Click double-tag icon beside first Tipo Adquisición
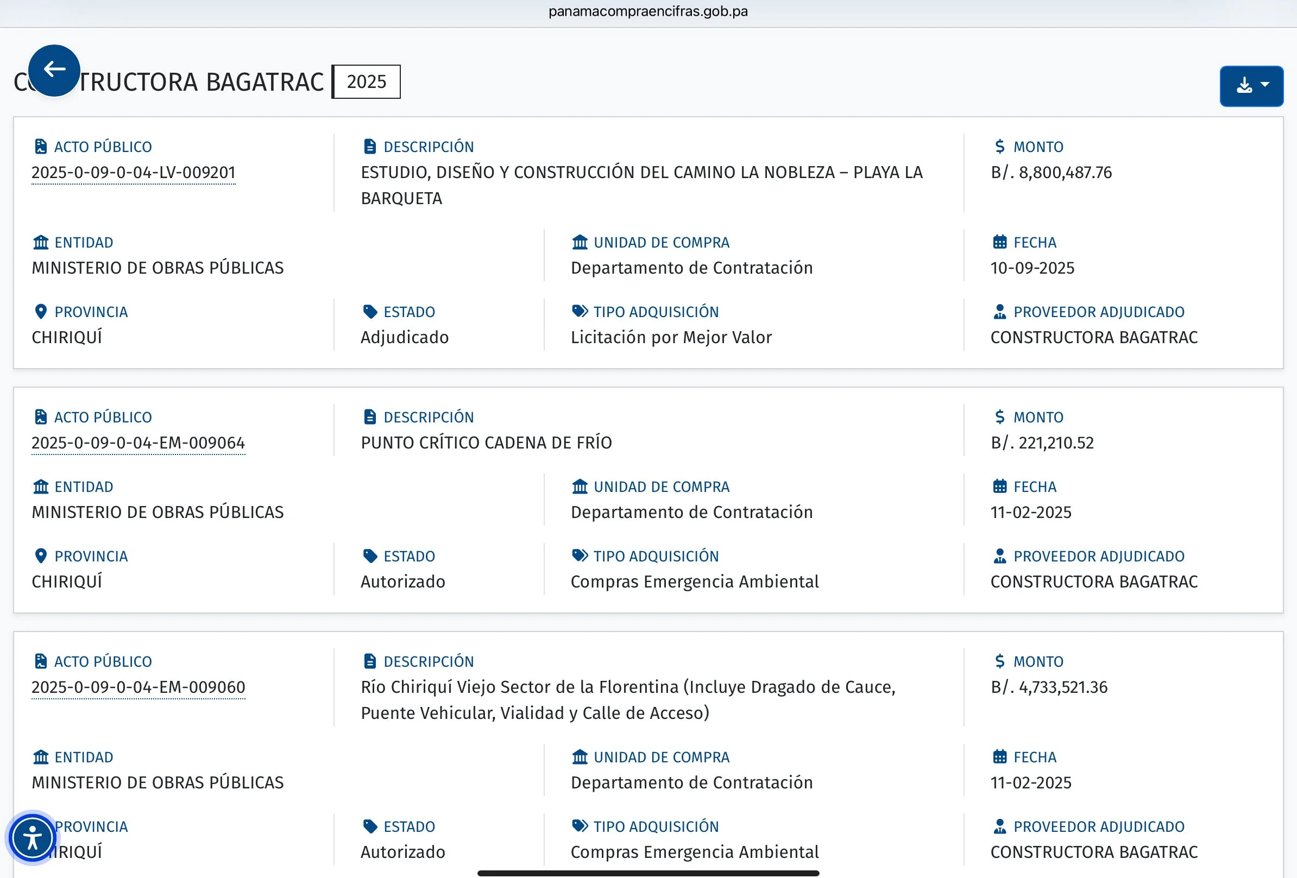 click(x=580, y=311)
